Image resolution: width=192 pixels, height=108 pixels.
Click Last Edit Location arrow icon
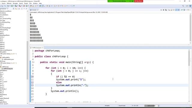63,6
